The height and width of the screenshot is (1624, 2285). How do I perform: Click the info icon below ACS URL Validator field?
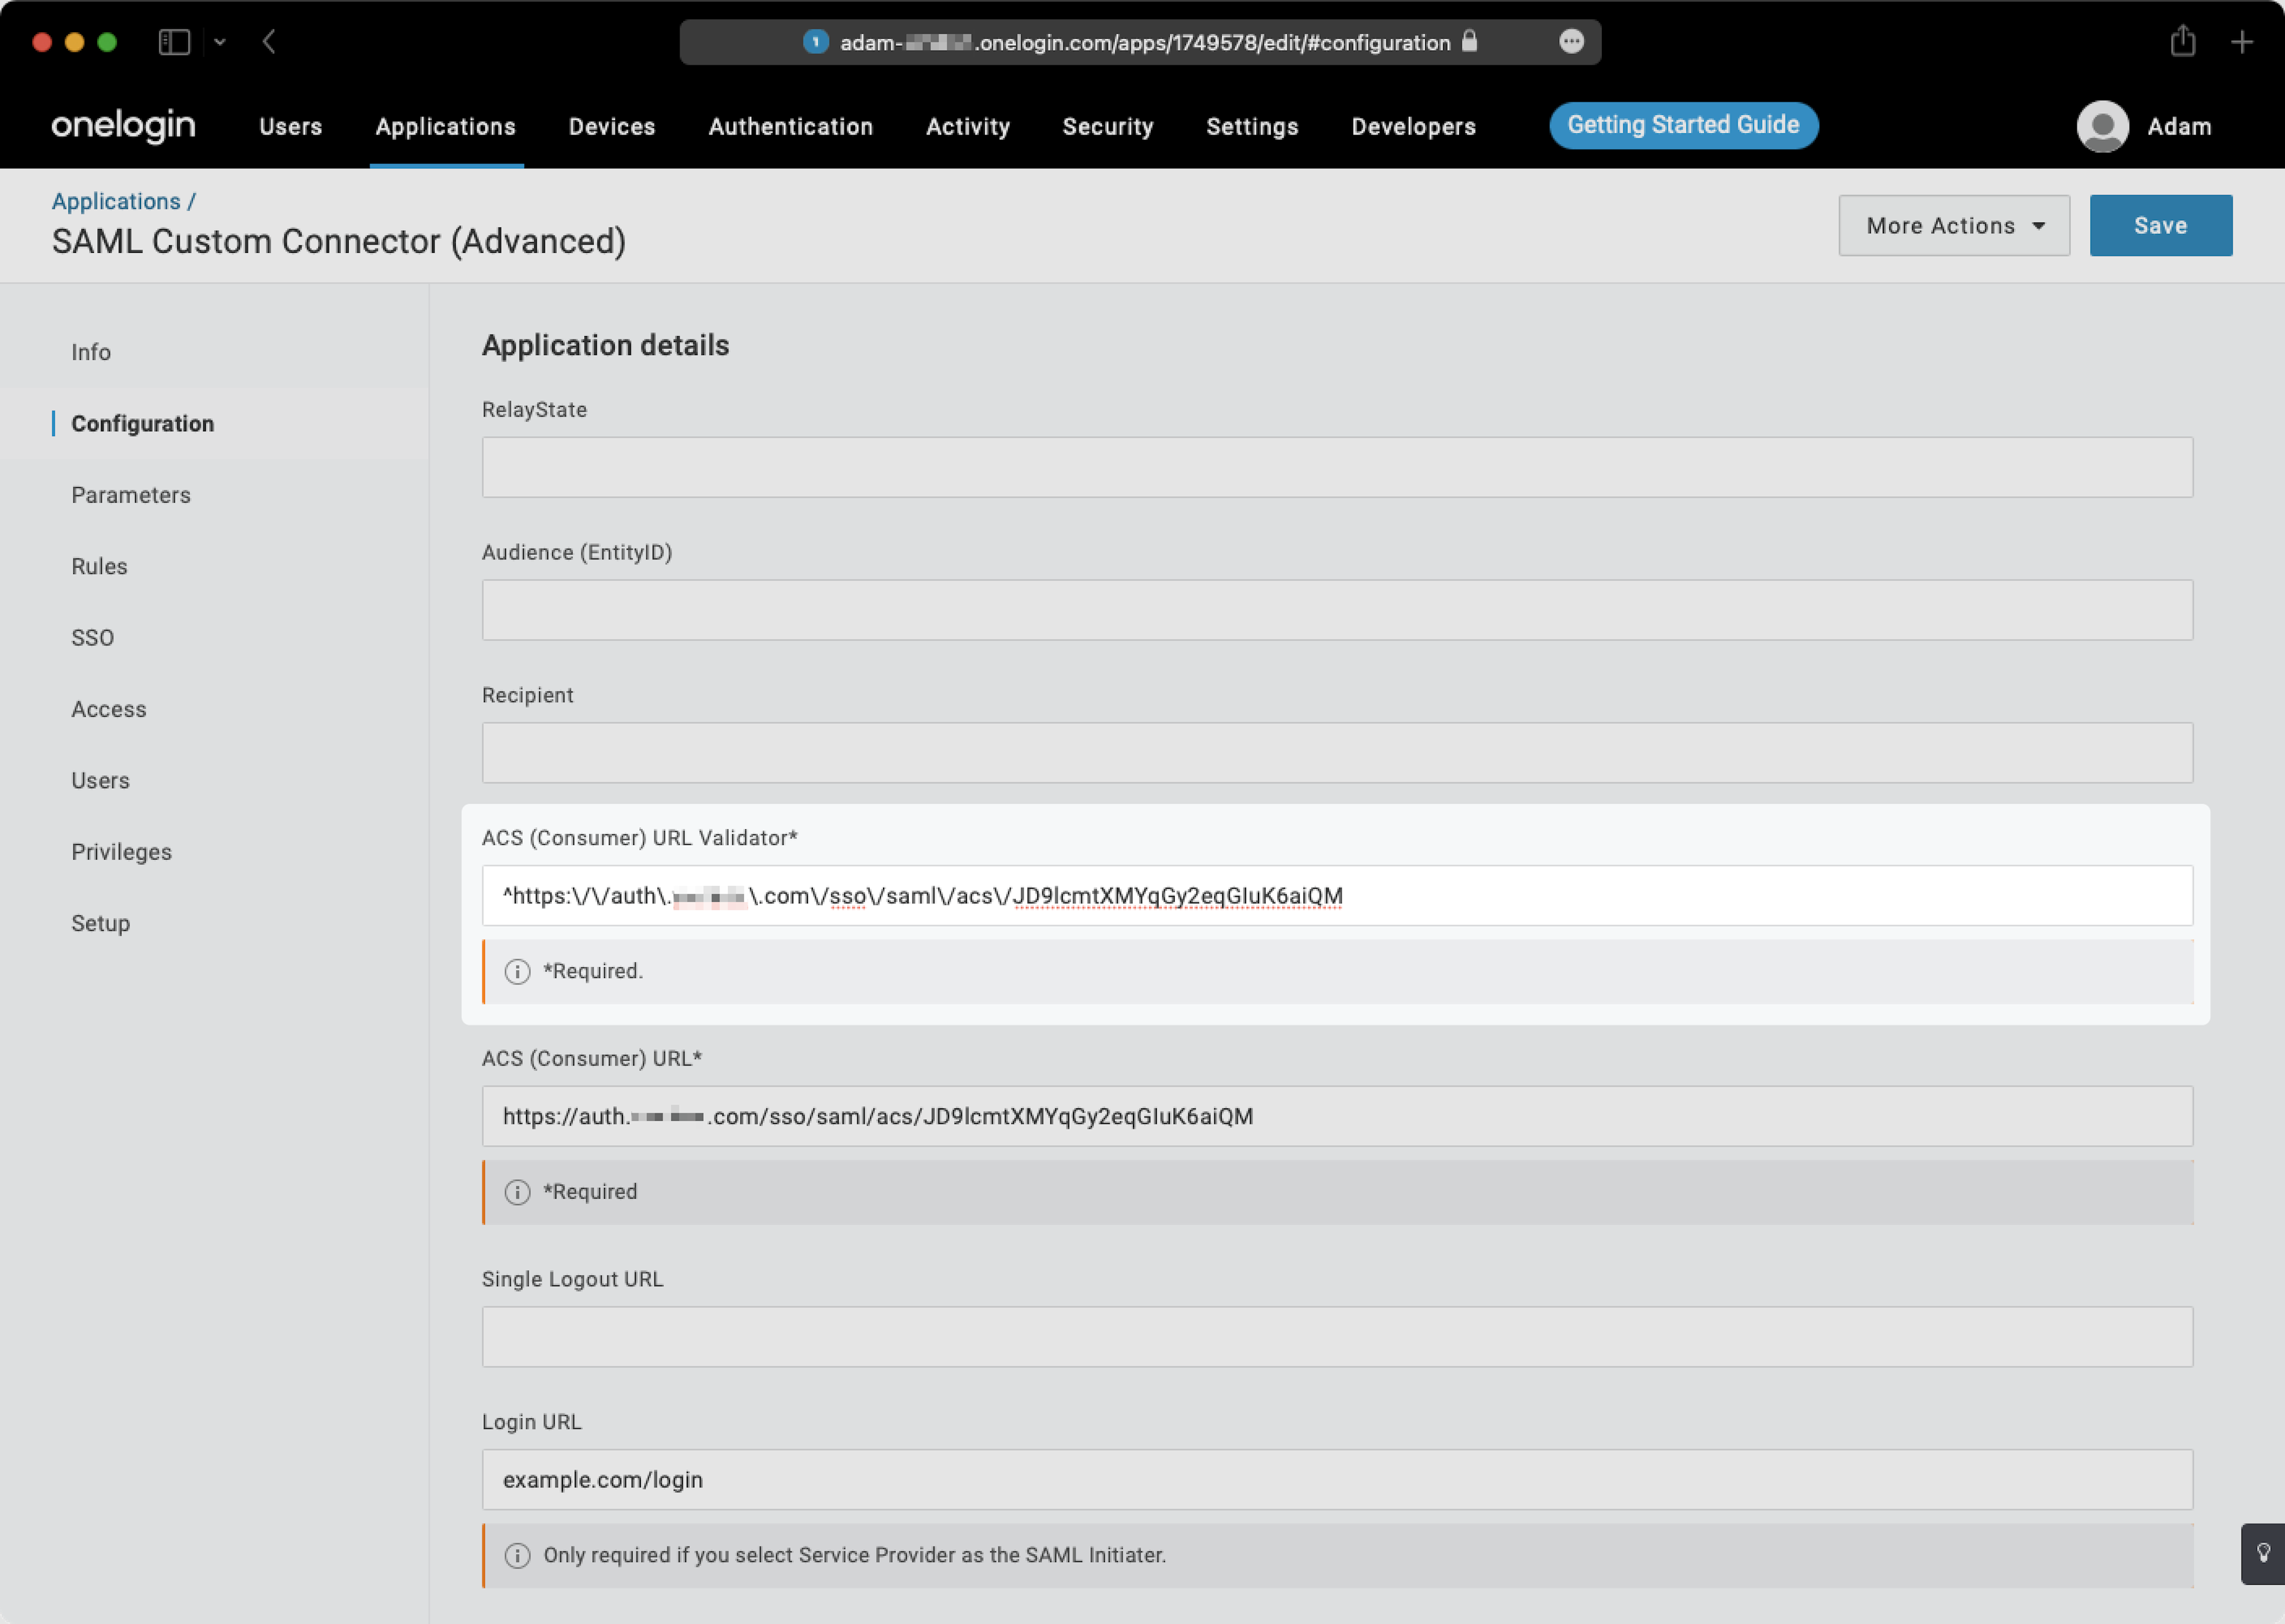[x=517, y=971]
